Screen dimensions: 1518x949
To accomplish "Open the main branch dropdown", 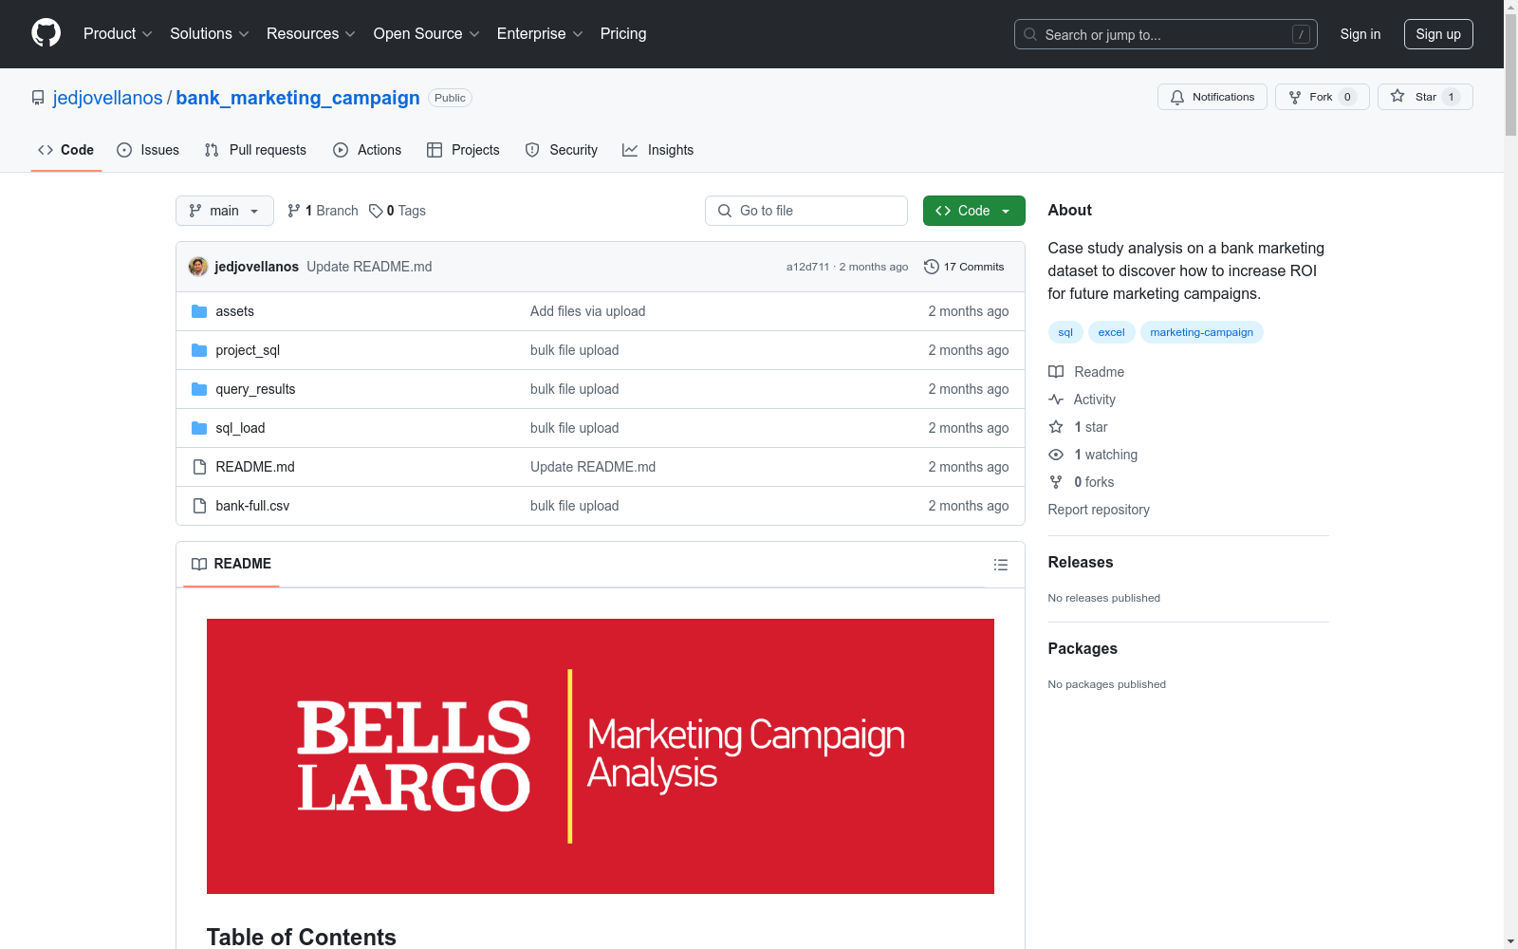I will pos(224,211).
